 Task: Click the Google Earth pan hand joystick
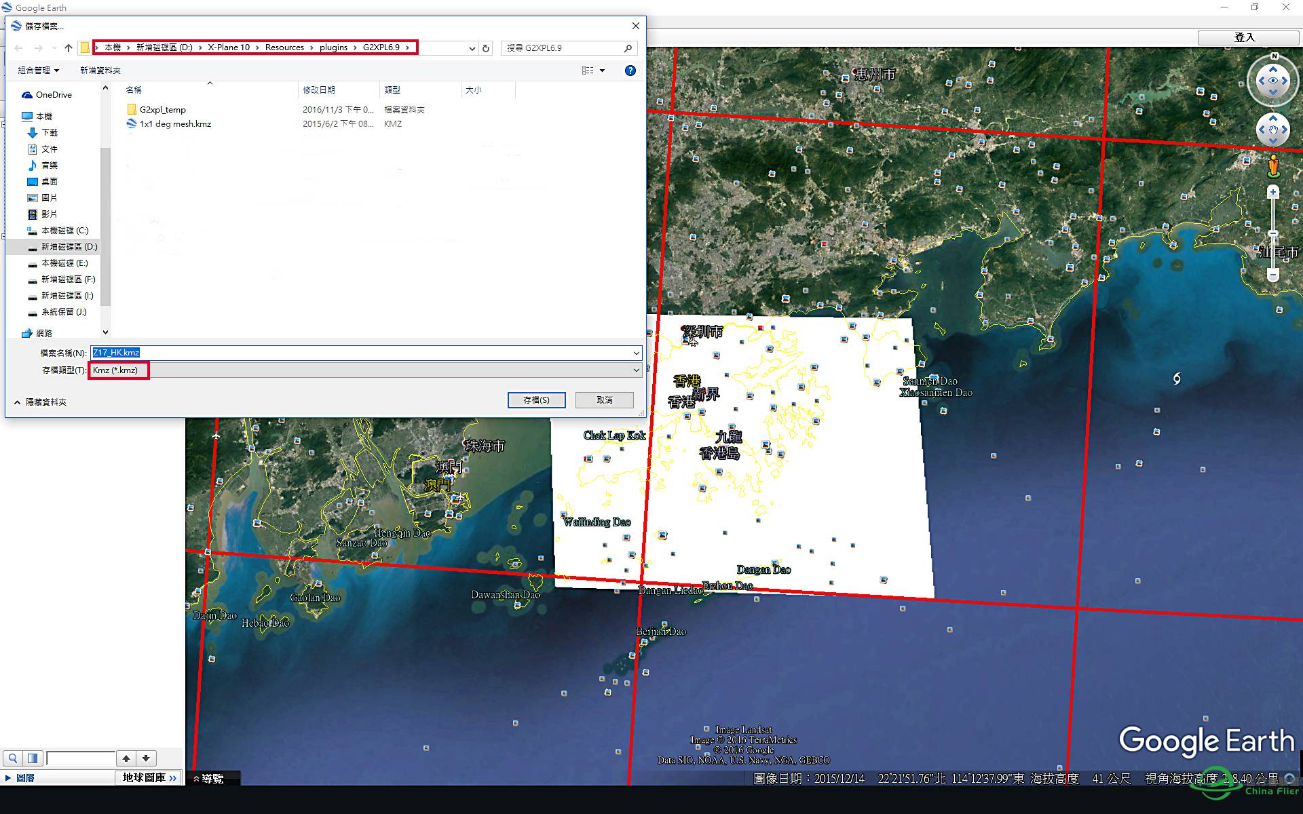tap(1272, 129)
